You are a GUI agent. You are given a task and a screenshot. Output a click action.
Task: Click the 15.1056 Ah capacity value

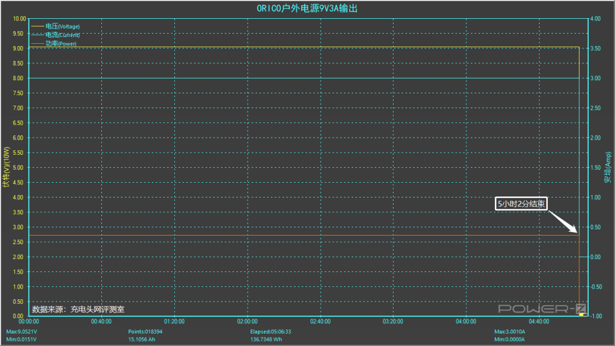click(x=141, y=339)
